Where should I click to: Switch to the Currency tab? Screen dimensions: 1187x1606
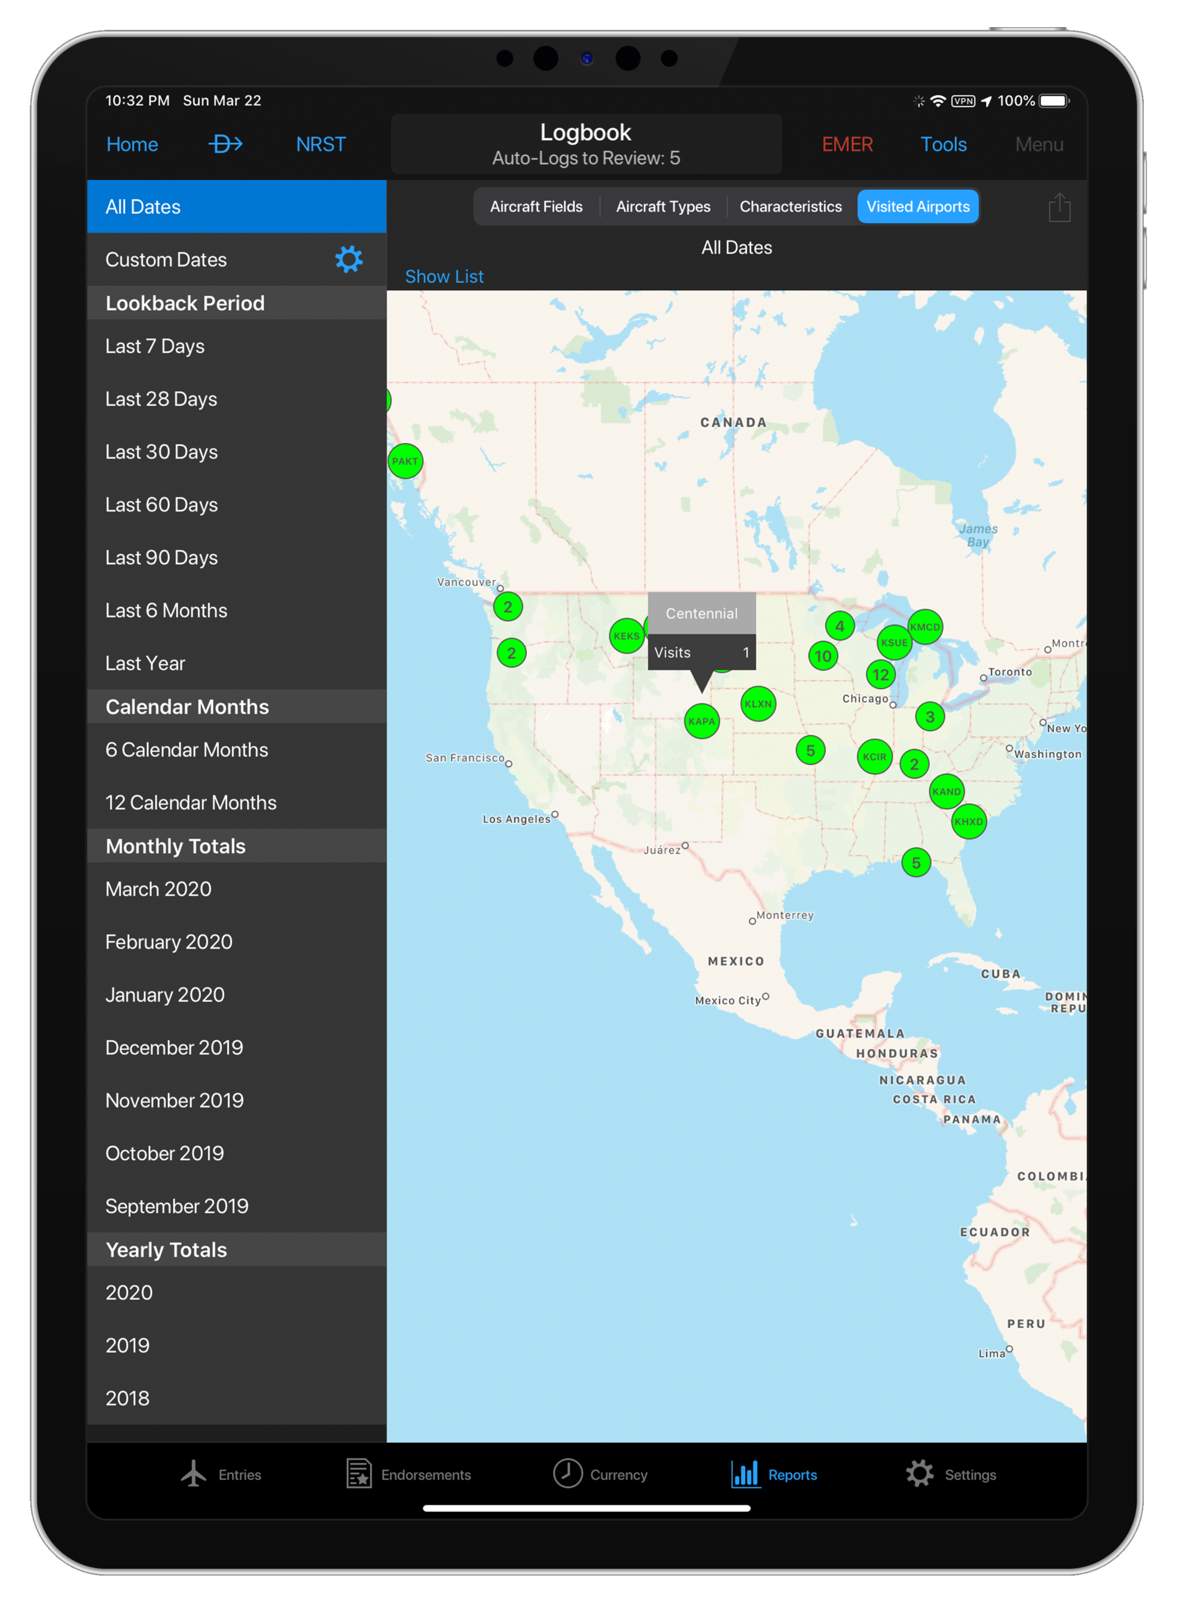coord(600,1474)
